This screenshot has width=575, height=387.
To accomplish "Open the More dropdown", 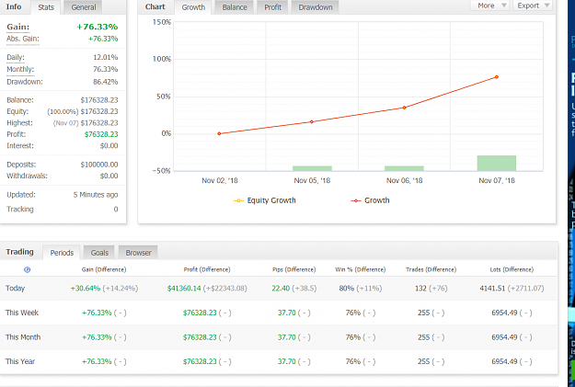I will click(x=490, y=6).
